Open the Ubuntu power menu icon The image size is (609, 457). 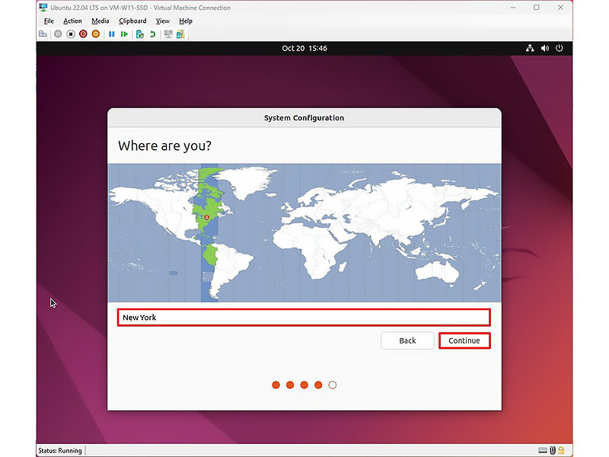point(560,48)
